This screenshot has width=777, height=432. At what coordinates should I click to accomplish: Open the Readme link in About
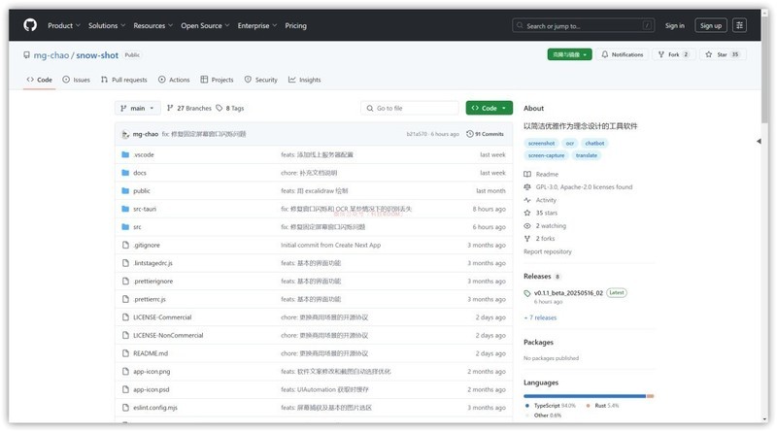coord(541,175)
